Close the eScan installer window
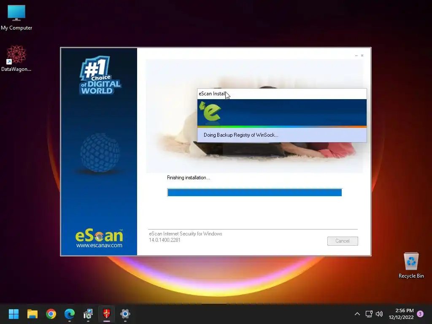The width and height of the screenshot is (432, 324). pyautogui.click(x=362, y=56)
